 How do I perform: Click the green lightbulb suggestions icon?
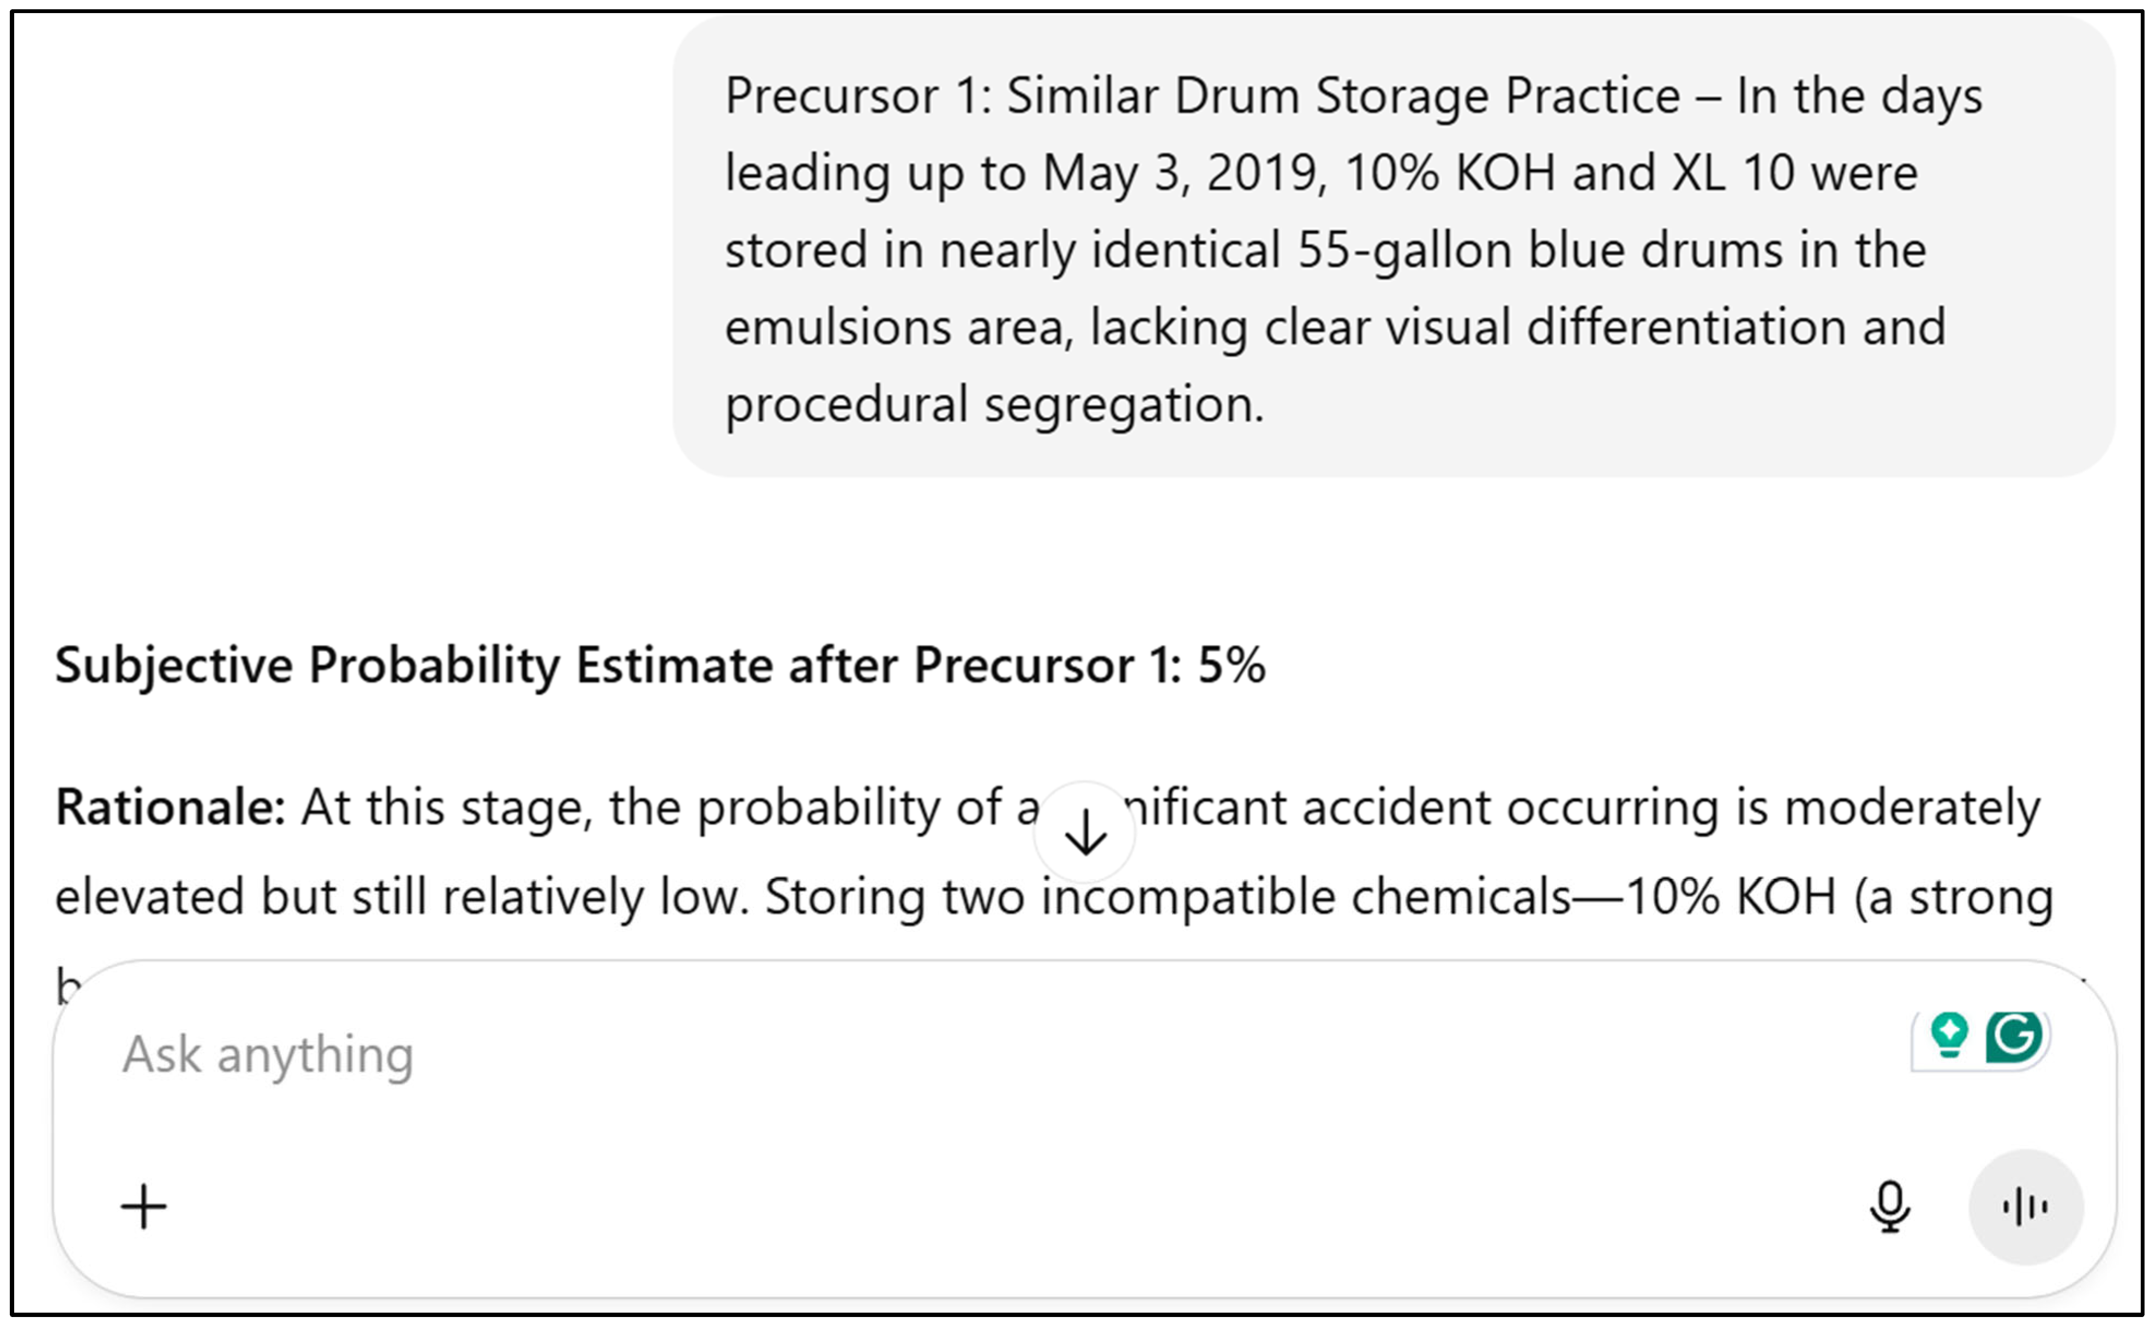(x=1949, y=1036)
